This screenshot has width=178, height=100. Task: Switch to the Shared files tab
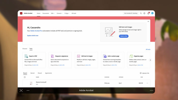[x=40, y=73]
